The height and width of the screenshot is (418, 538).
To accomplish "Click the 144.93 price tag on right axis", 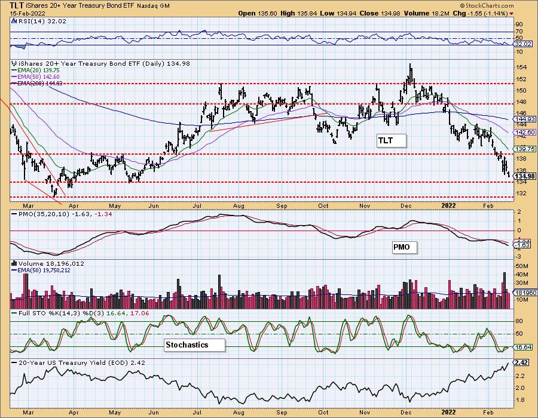I will click(x=525, y=119).
